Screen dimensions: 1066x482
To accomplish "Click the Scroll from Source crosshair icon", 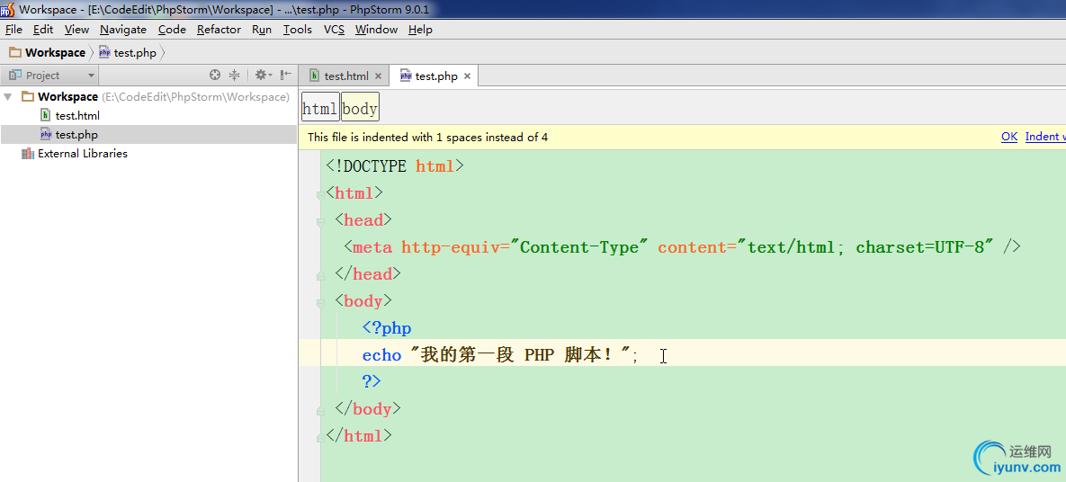I will coord(215,75).
